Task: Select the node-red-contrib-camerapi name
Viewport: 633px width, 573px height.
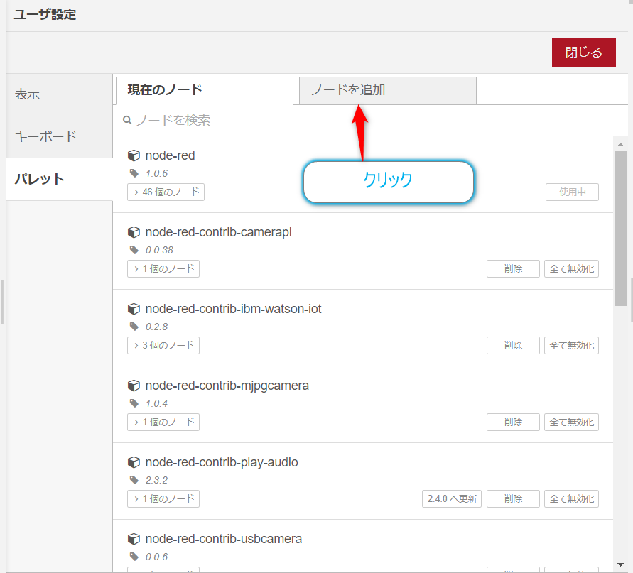Action: 218,232
